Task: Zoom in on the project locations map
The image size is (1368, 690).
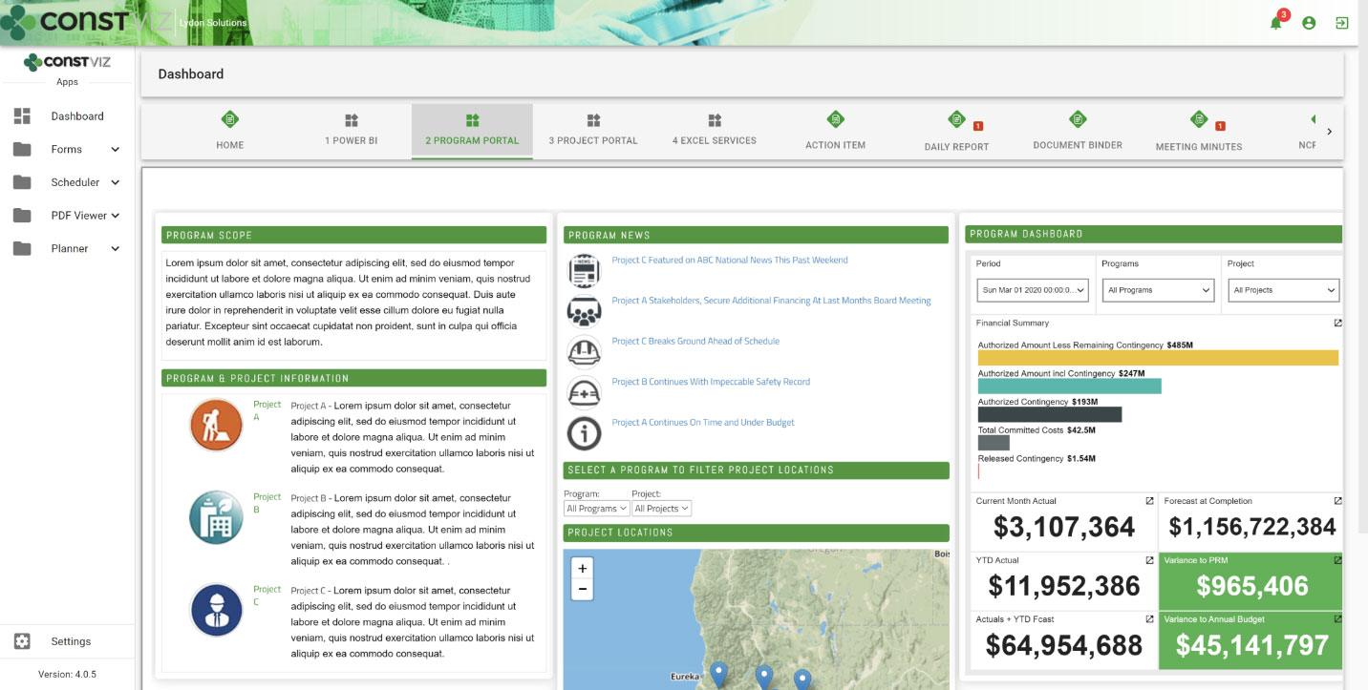Action: (582, 568)
